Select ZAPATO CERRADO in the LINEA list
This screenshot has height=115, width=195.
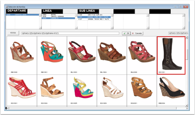coord(58,16)
